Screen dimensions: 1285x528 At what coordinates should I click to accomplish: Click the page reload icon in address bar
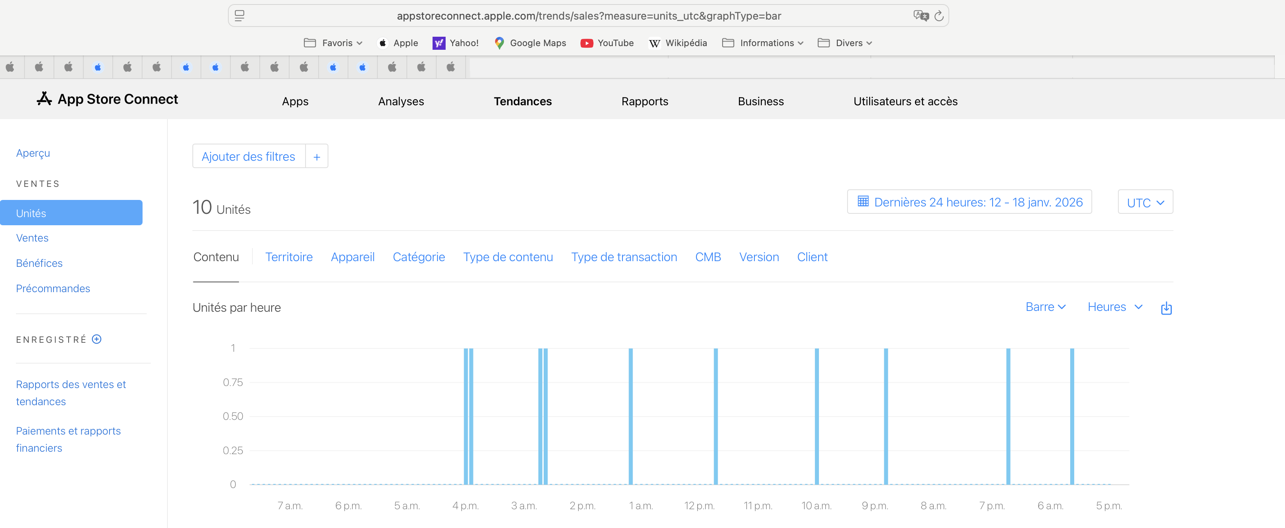938,16
